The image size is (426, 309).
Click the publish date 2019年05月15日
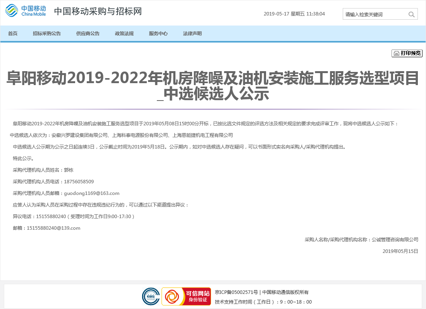400,251
